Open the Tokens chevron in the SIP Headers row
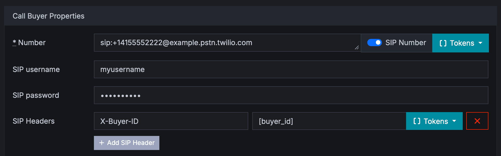Viewport: 501px width, 156px height. click(x=455, y=121)
